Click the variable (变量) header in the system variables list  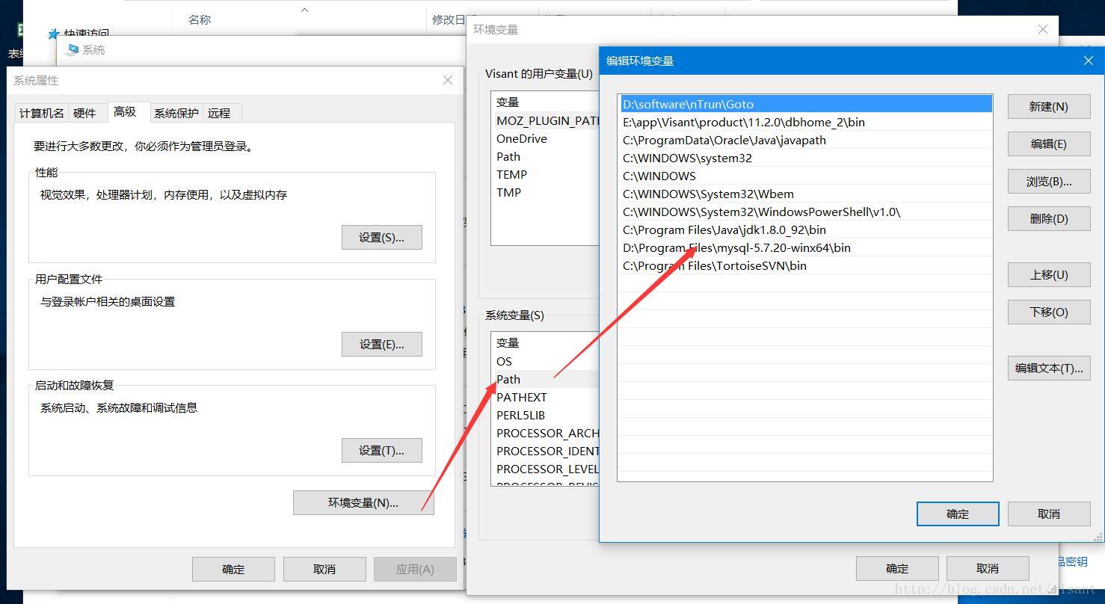point(508,343)
